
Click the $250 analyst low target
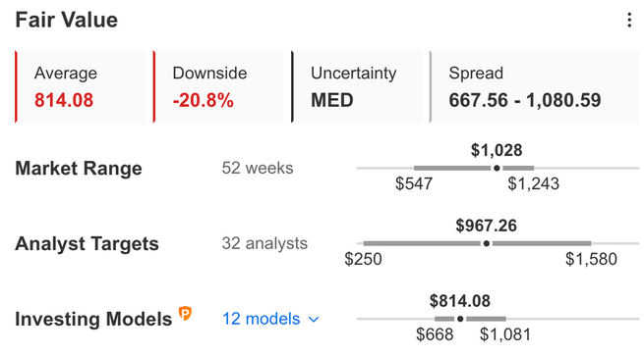363,259
